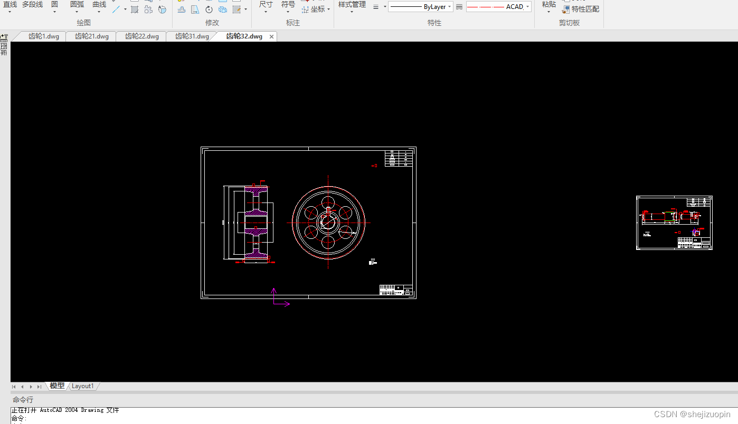
Task: Open the ByLayer lineweight combo box
Action: (x=421, y=7)
